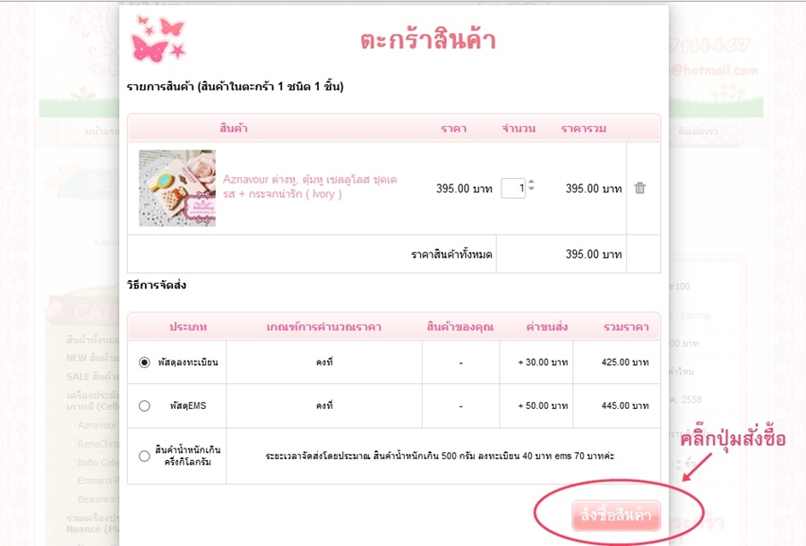Select the พัสดุลงทะเบียน shipping option
The image size is (806, 546).
point(144,363)
